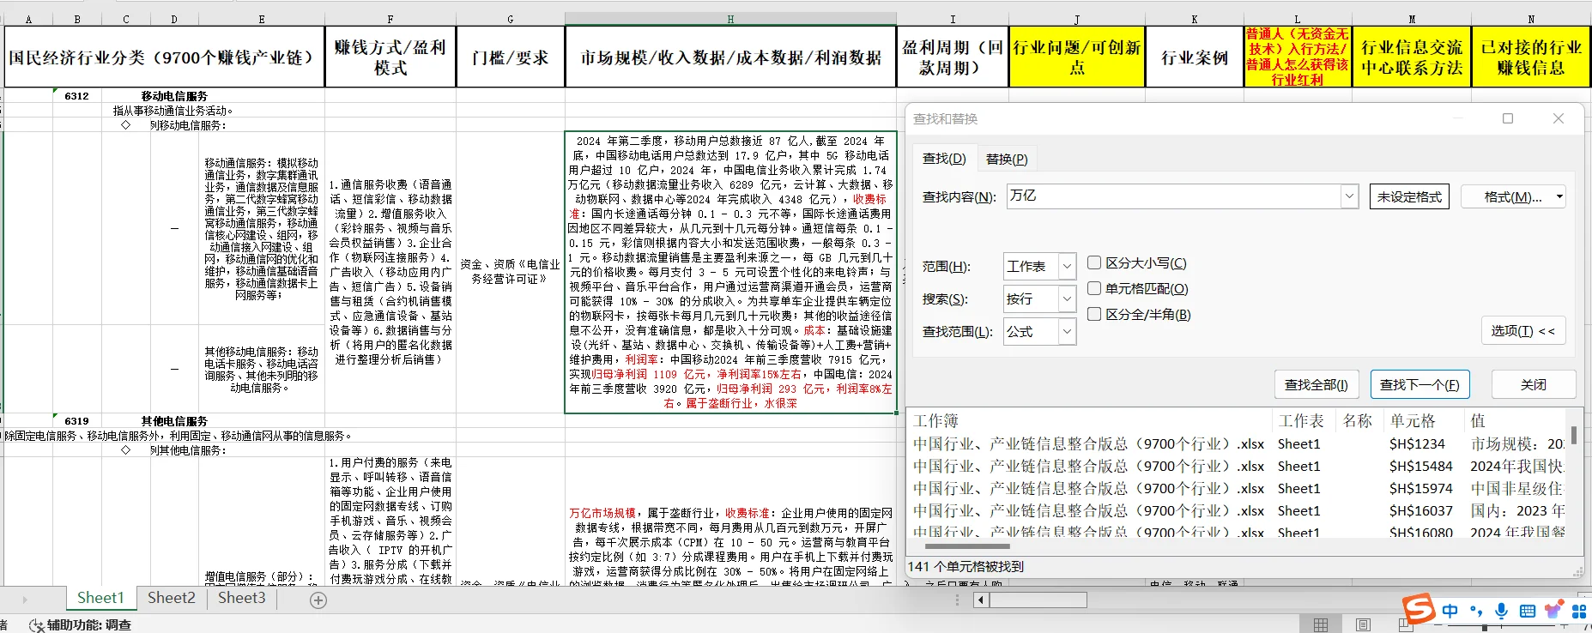The width and height of the screenshot is (1592, 633).
Task: Sort results by 工作簿 column header
Action: pos(1090,421)
